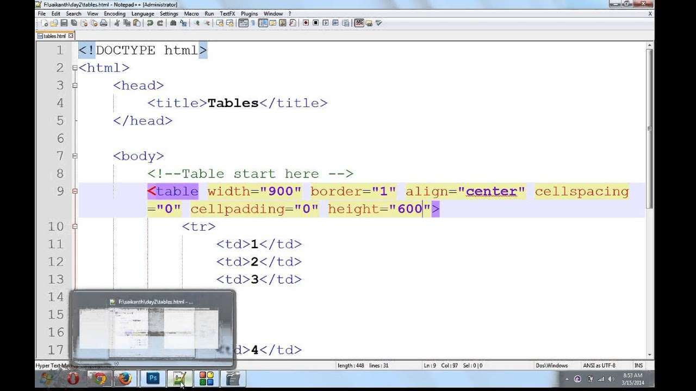Click "ANSI as UTF-8" in status bar
Image resolution: width=696 pixels, height=391 pixels.
(599, 365)
